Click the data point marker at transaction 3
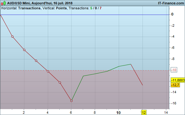This screenshot has height=115, width=185. tap(36, 61)
